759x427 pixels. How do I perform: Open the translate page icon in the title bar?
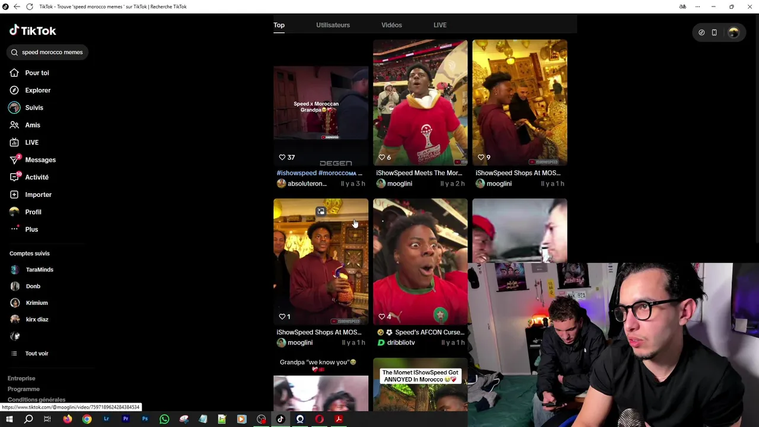coord(683,7)
